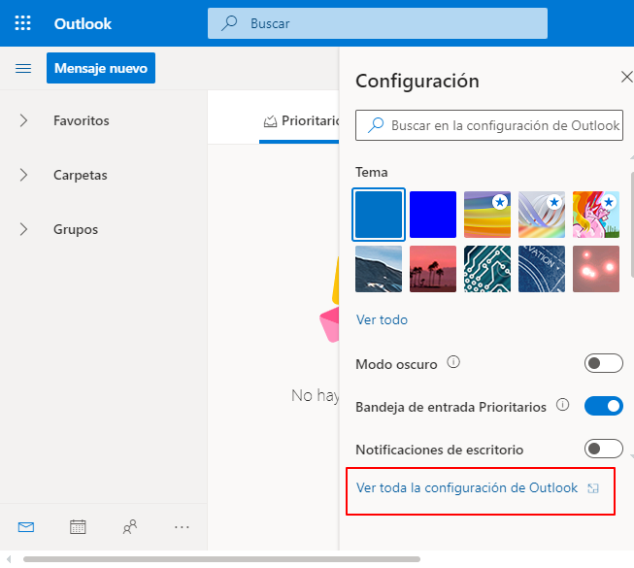Image resolution: width=634 pixels, height=568 pixels.
Task: Focus the Buscar en la configuración field
Action: coord(488,125)
